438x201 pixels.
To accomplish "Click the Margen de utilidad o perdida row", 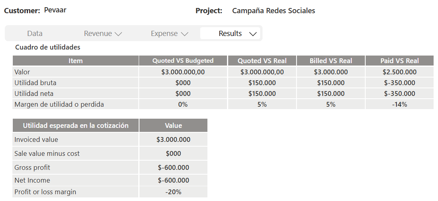I will 59,104.
